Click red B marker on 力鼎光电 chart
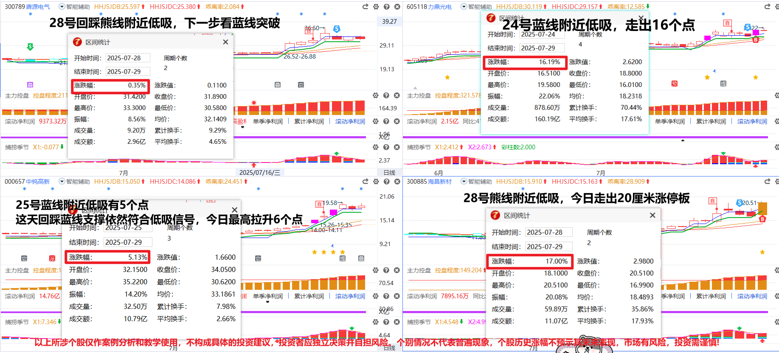This screenshot has width=779, height=353. click(756, 40)
